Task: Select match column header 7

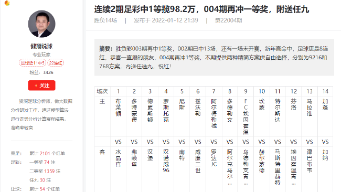Action: [214, 91]
